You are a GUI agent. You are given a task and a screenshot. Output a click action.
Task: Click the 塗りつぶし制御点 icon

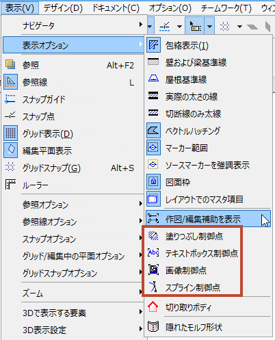153,236
